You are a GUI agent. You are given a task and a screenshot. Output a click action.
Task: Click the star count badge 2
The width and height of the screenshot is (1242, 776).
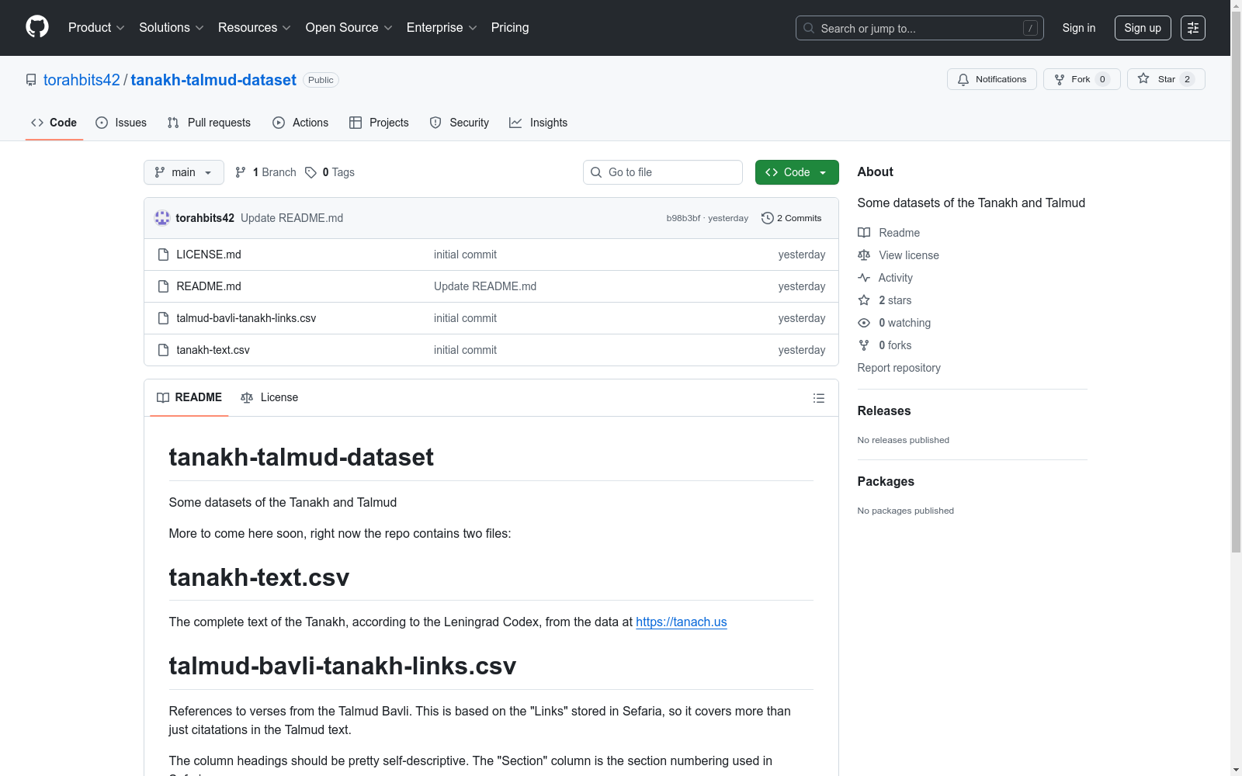pyautogui.click(x=1187, y=79)
